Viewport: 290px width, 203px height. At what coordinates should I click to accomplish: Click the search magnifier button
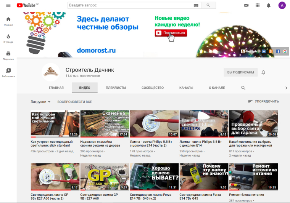pyautogui.click(x=208, y=5)
